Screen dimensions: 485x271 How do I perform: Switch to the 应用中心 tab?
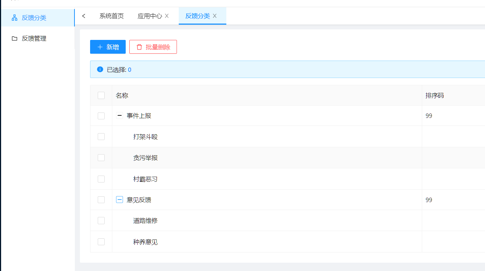point(150,16)
